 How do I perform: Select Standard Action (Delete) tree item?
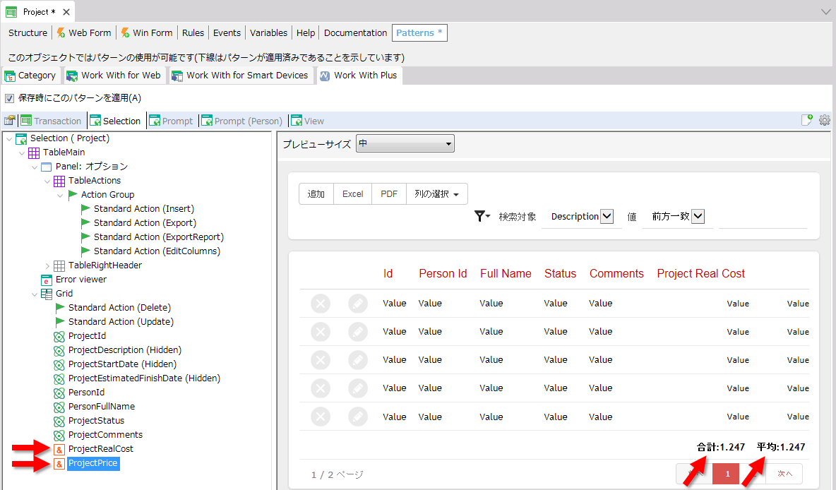pos(119,308)
